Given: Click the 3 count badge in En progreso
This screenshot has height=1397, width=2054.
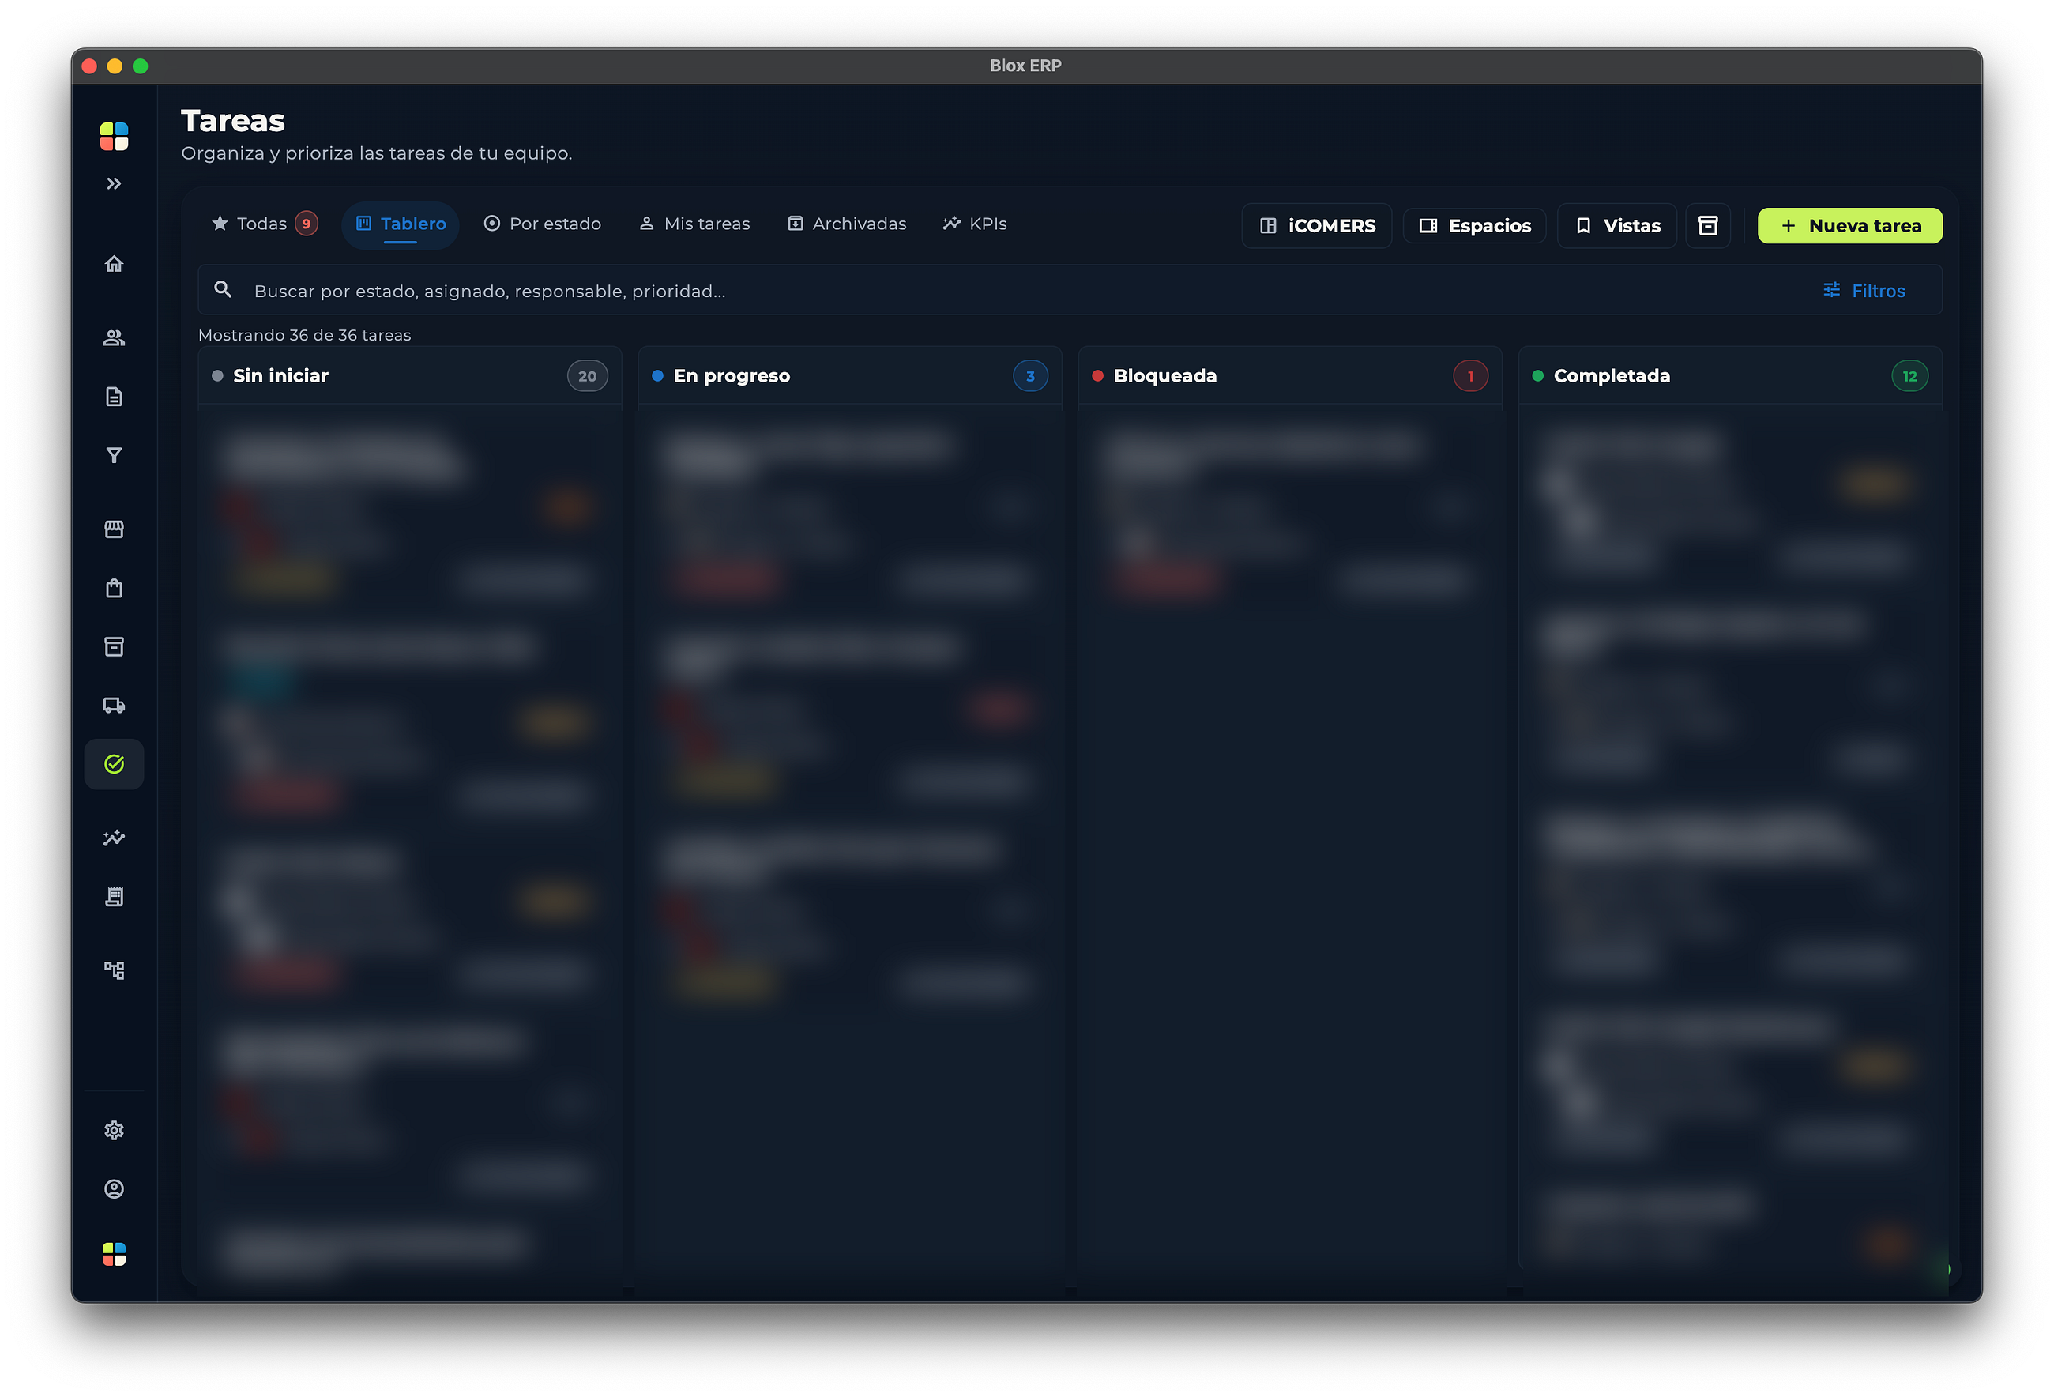Looking at the screenshot, I should coord(1030,376).
